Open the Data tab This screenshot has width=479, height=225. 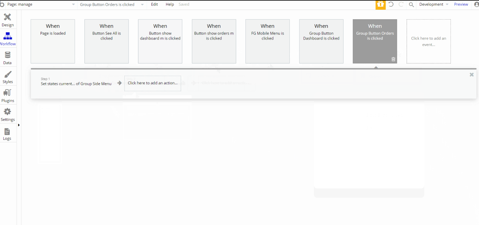tap(8, 58)
